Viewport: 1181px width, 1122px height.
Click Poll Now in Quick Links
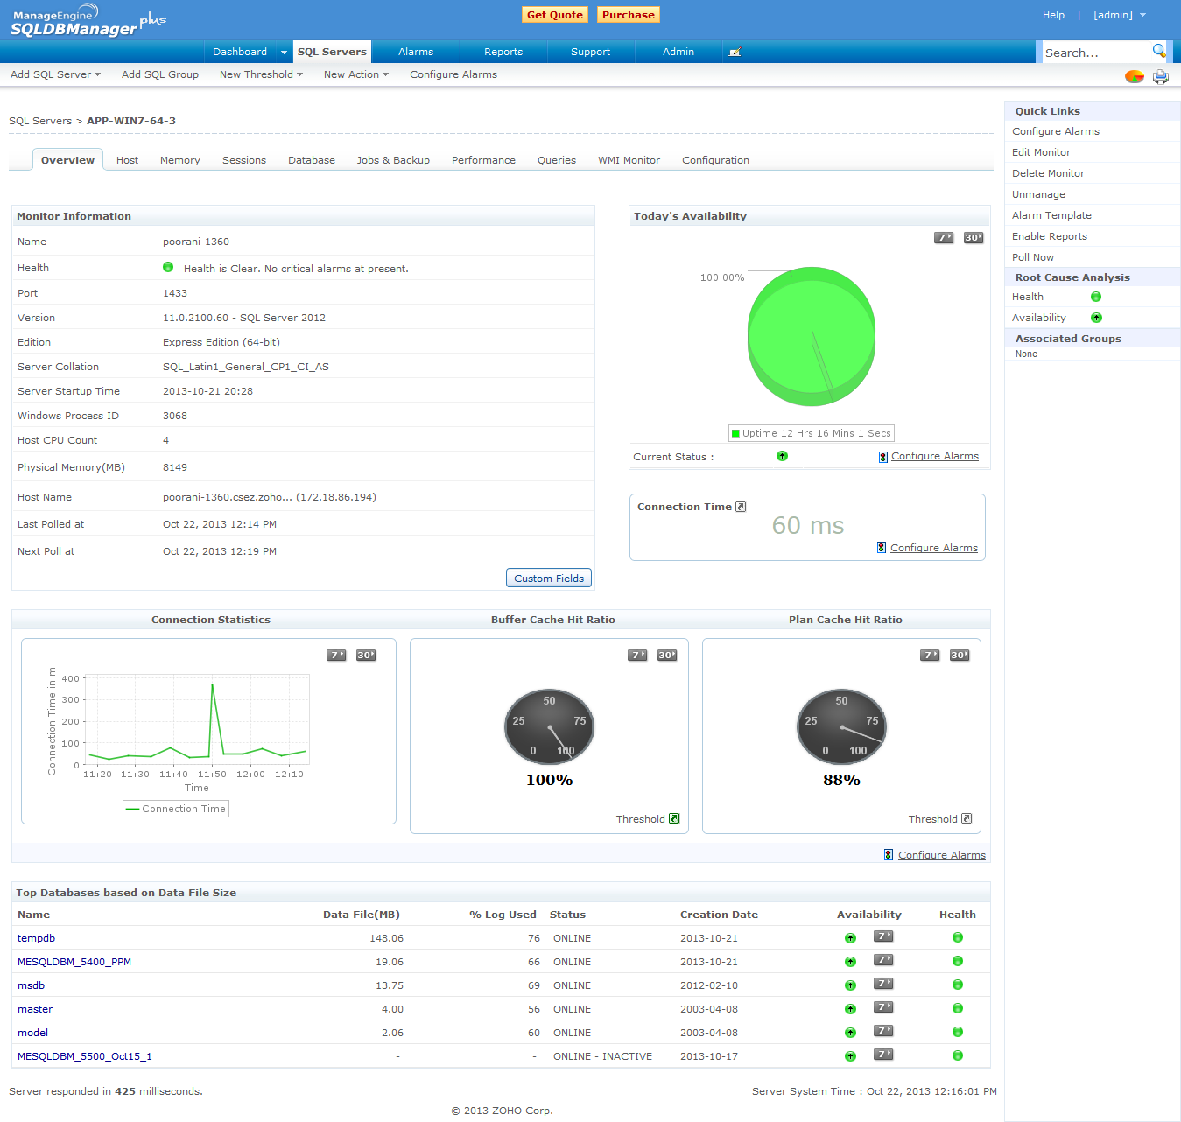point(1032,257)
